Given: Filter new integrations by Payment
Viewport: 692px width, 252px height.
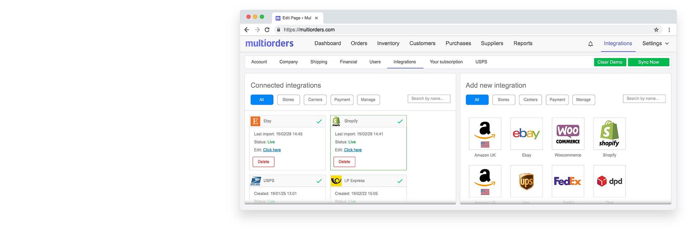Looking at the screenshot, I should (557, 100).
